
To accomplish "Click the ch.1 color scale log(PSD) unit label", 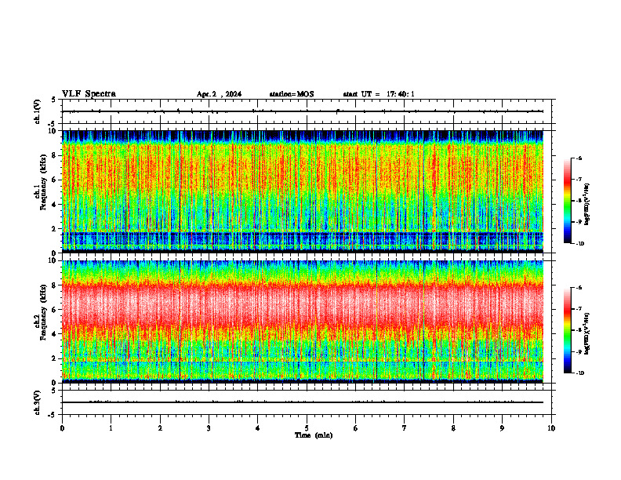I will tap(587, 205).
